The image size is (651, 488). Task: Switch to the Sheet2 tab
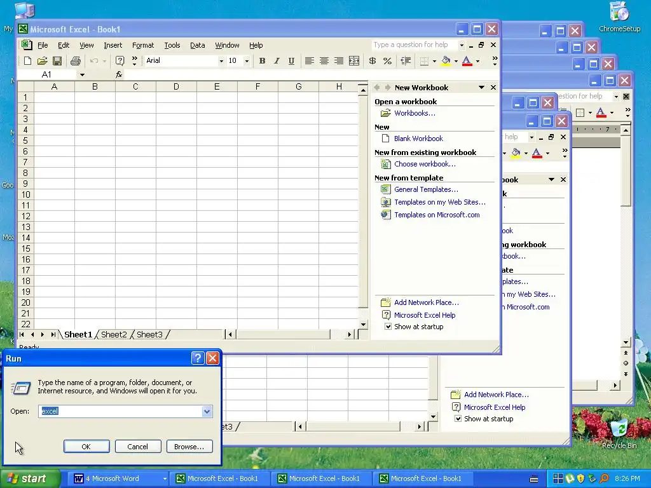point(114,334)
